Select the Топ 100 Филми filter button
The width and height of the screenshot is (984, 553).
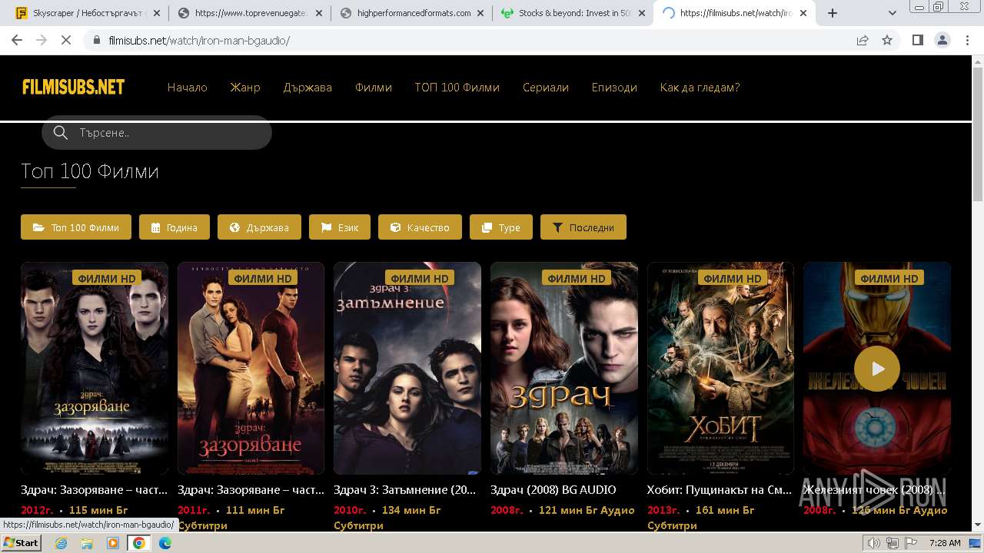[x=76, y=227]
